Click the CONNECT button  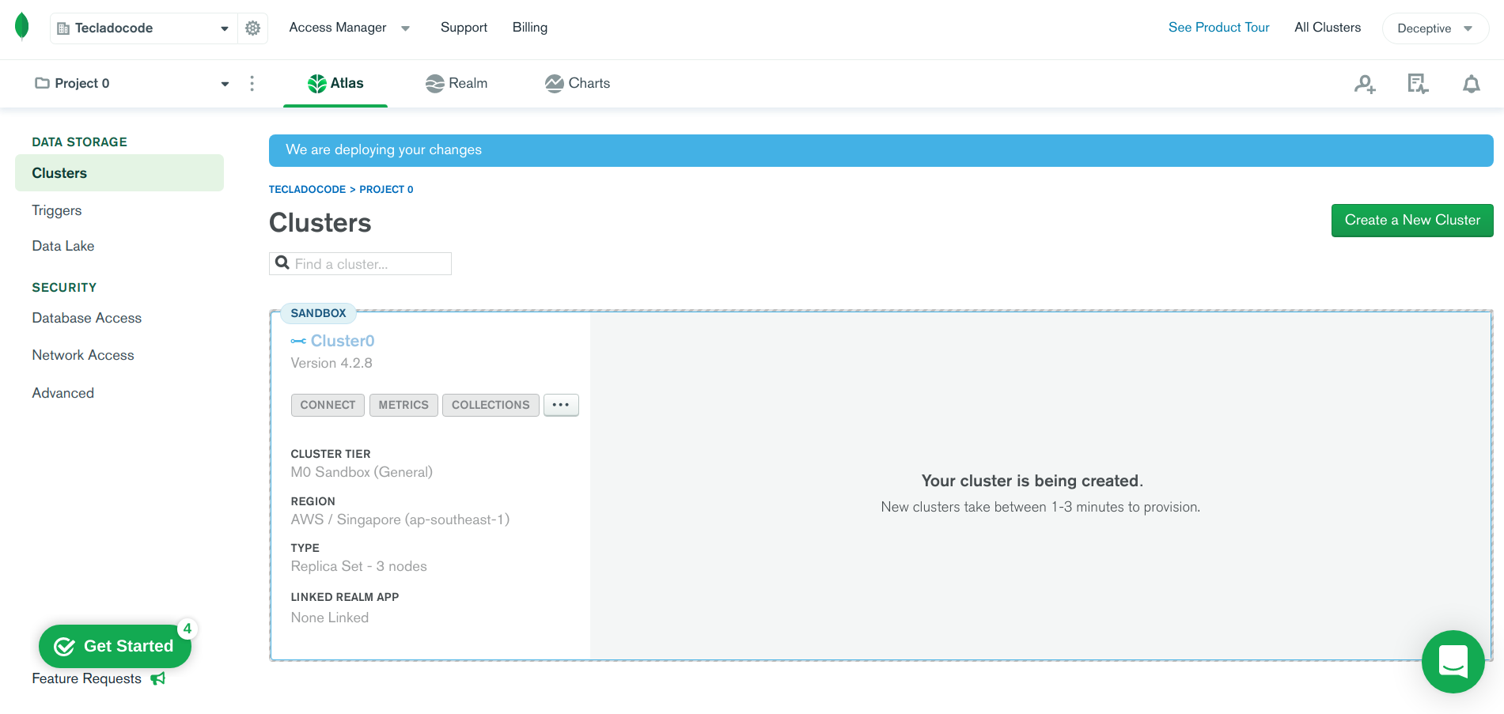click(x=328, y=405)
